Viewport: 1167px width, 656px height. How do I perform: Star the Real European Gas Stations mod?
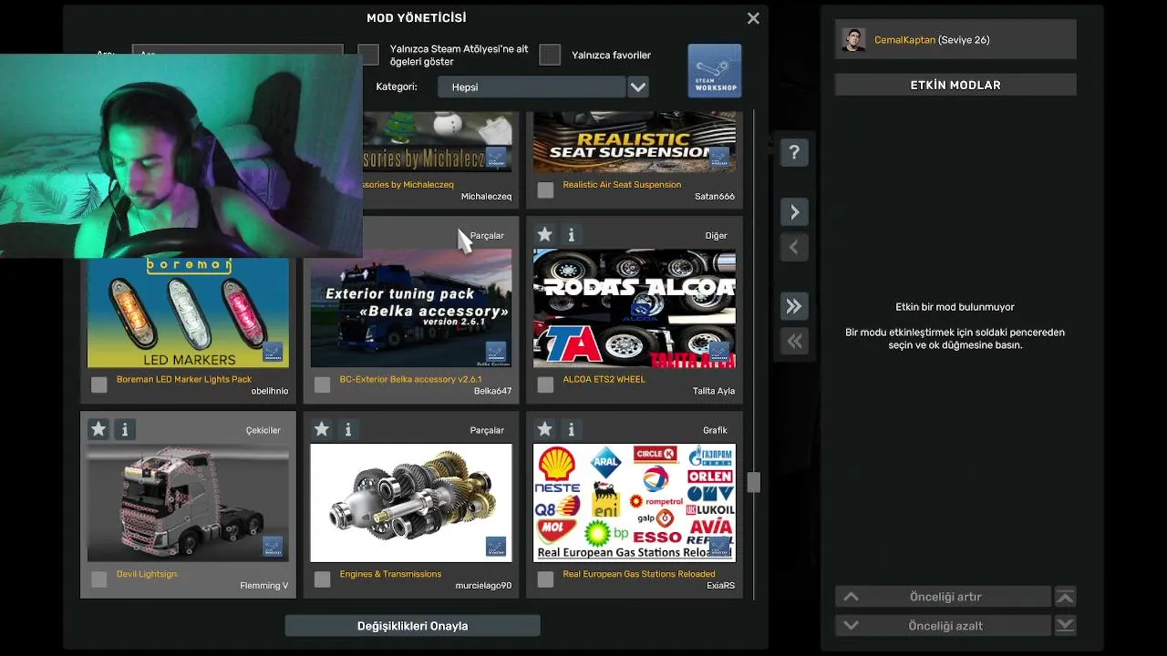coord(544,429)
